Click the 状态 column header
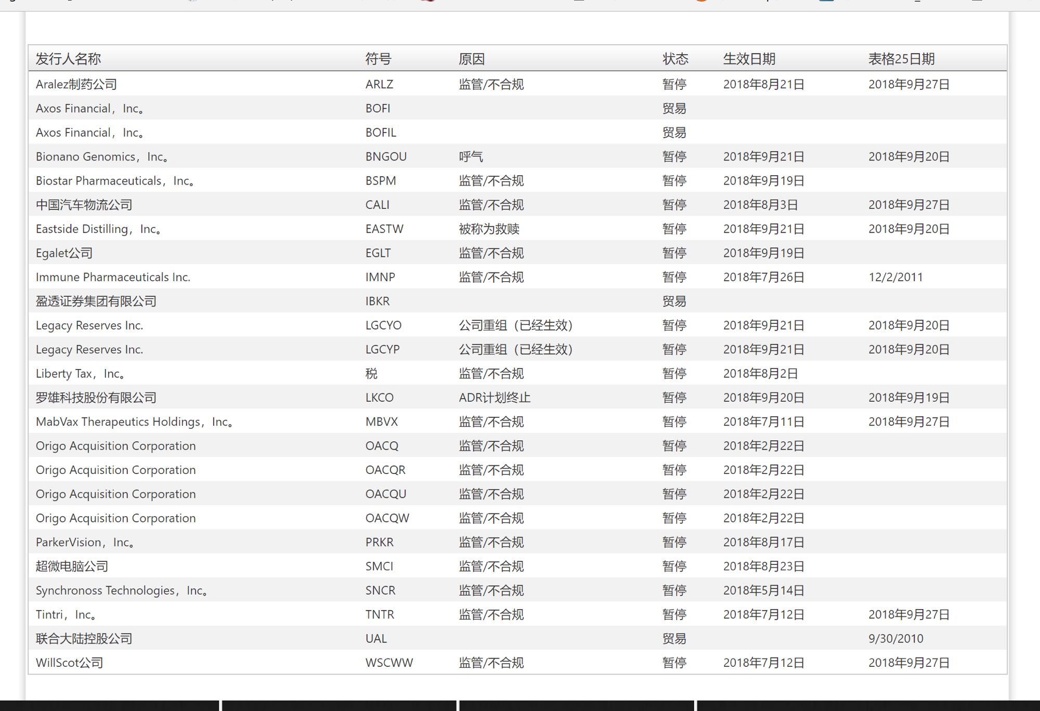 [x=675, y=59]
